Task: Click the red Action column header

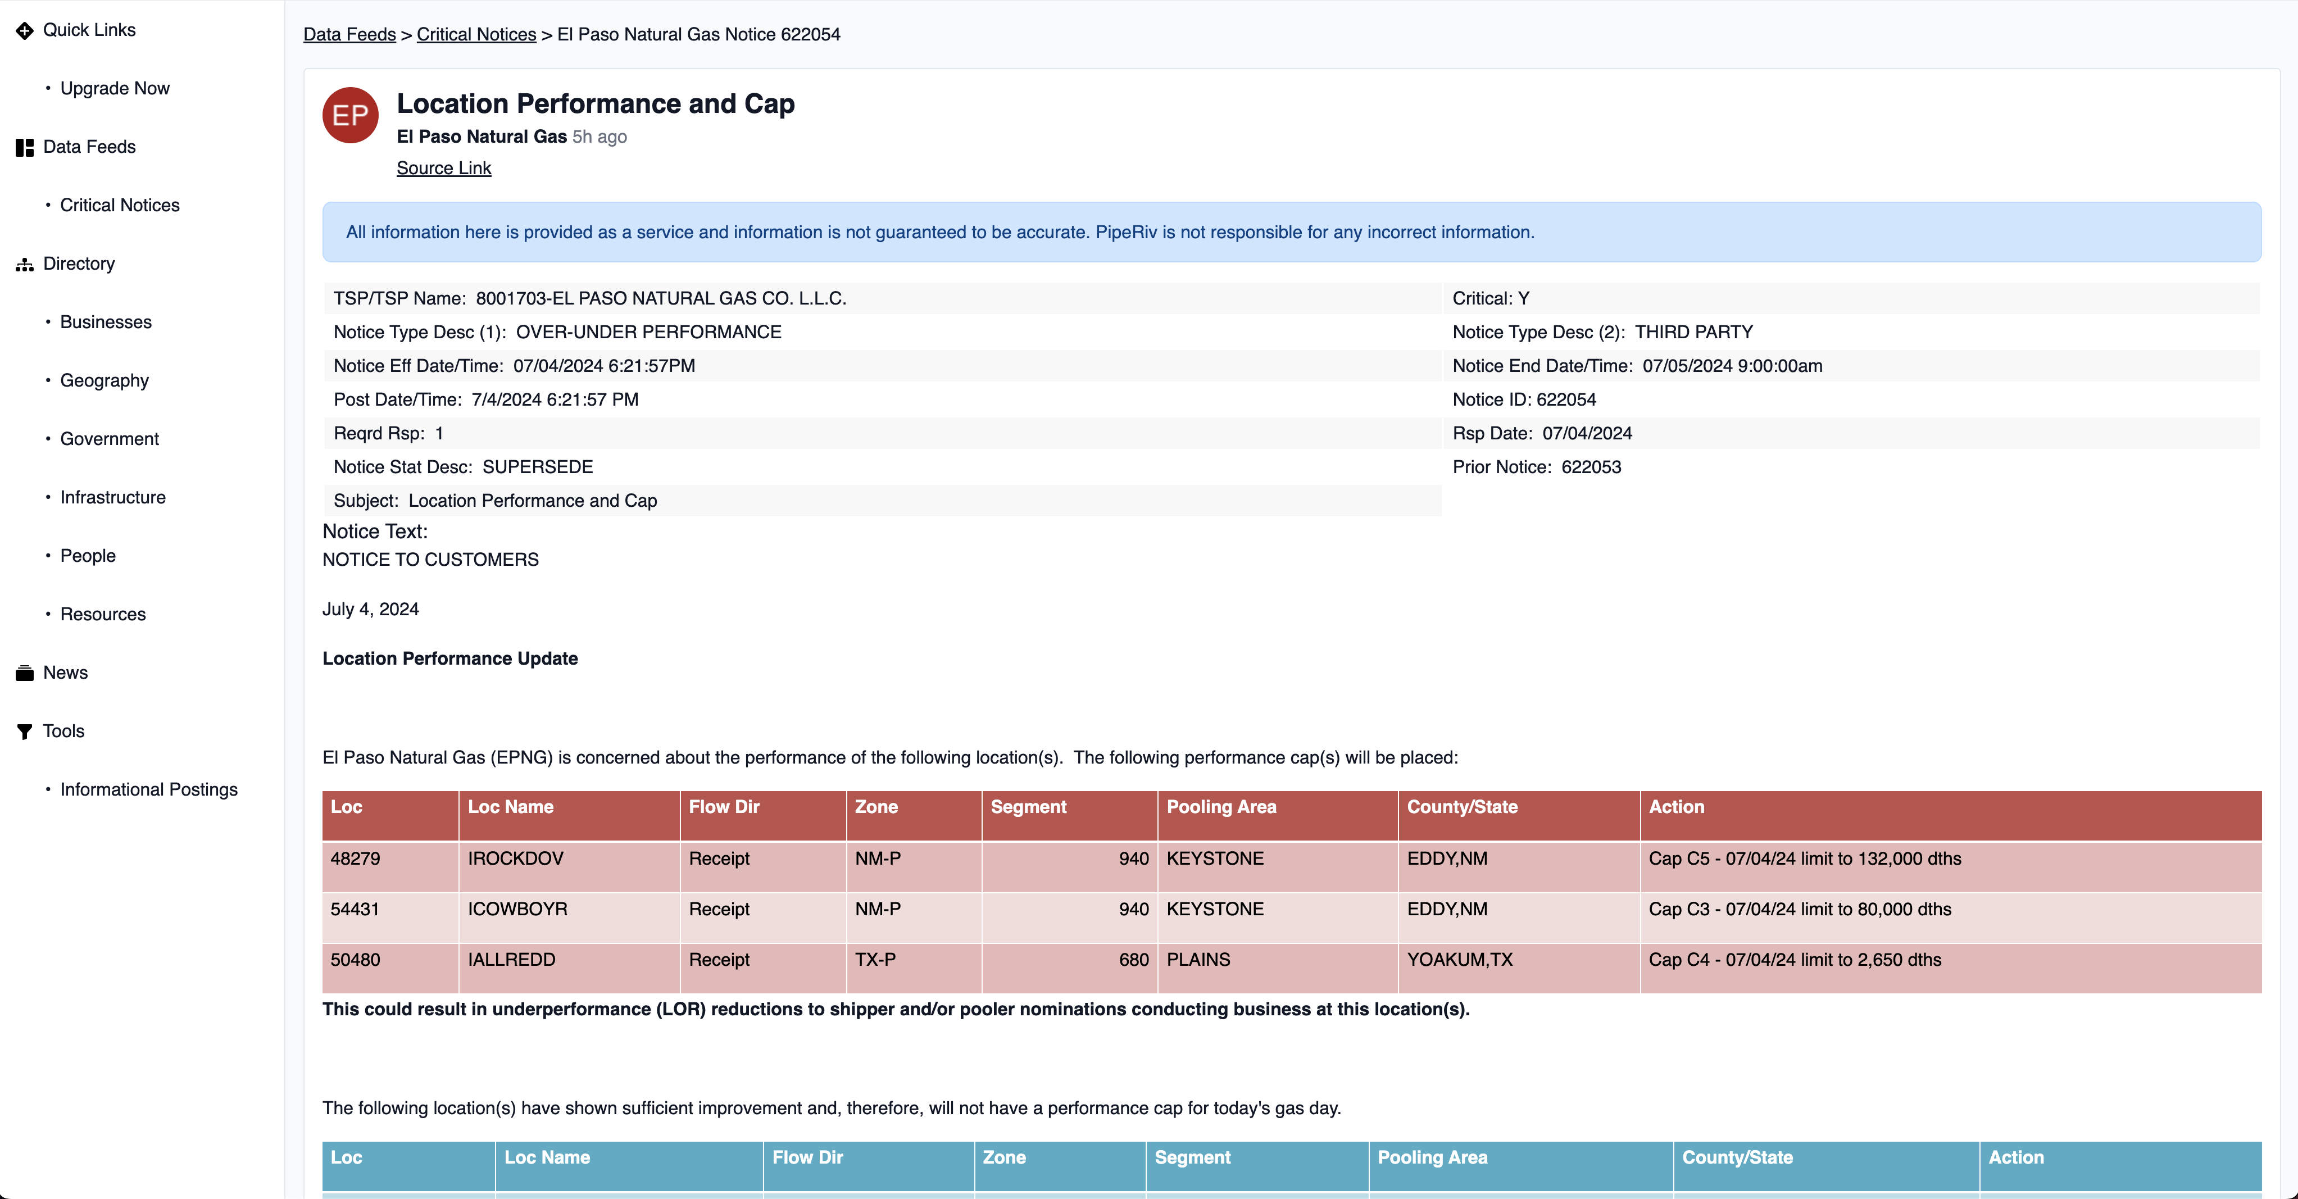Action: [1675, 806]
